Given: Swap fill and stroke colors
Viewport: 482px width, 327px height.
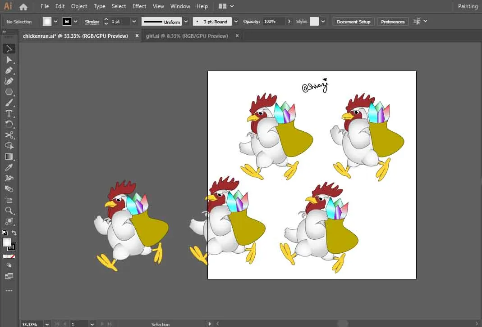Looking at the screenshot, I should click(x=14, y=233).
